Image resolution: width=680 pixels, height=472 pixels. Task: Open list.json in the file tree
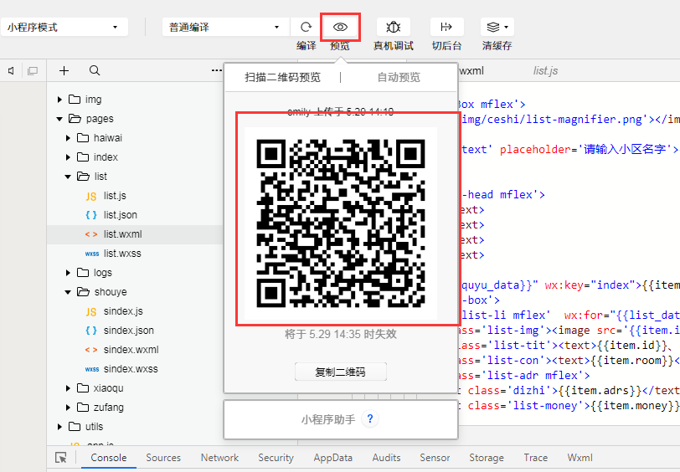120,215
